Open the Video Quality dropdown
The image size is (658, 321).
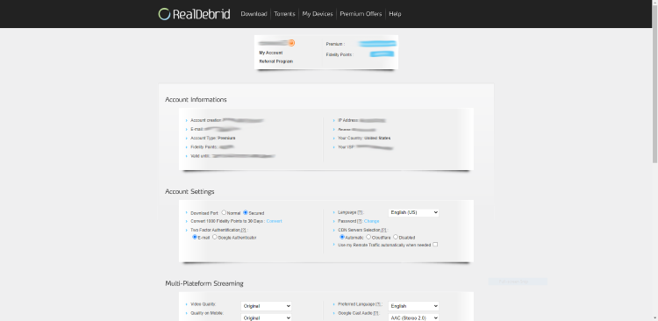pyautogui.click(x=266, y=306)
